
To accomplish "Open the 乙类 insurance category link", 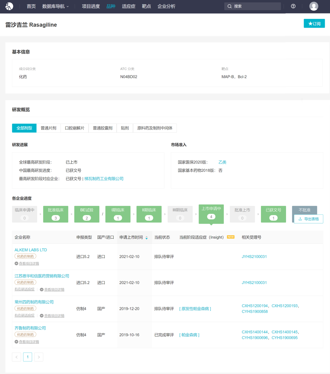I will point(222,162).
